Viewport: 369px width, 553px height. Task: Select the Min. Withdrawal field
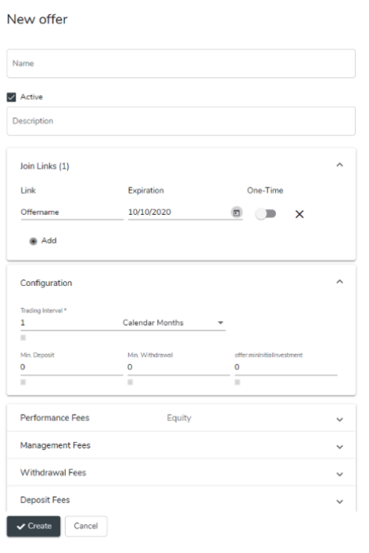(x=178, y=367)
